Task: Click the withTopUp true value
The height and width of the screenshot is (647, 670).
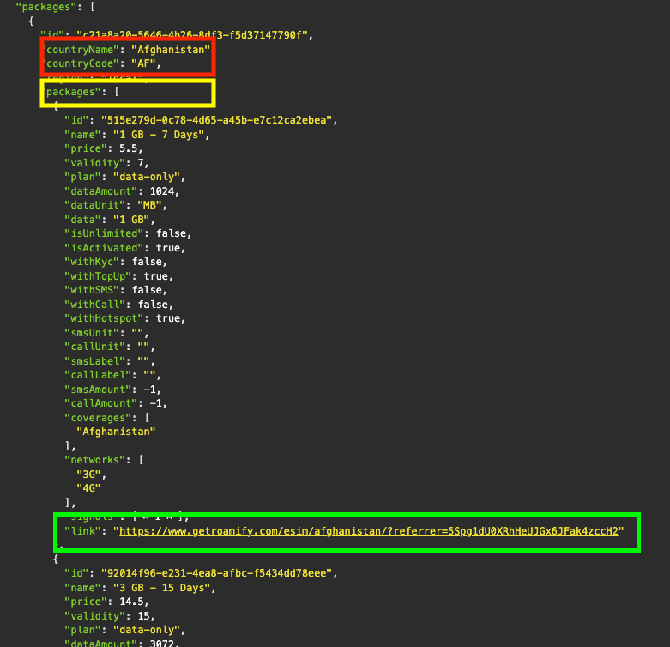Action: [157, 276]
